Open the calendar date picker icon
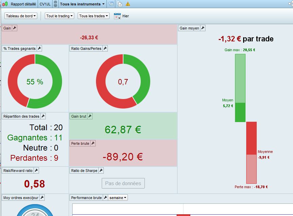 [117, 16]
